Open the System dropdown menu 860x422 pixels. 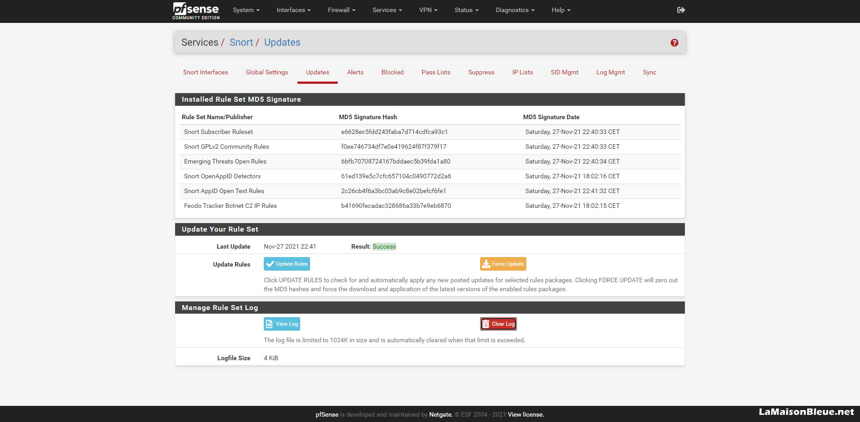click(x=246, y=10)
